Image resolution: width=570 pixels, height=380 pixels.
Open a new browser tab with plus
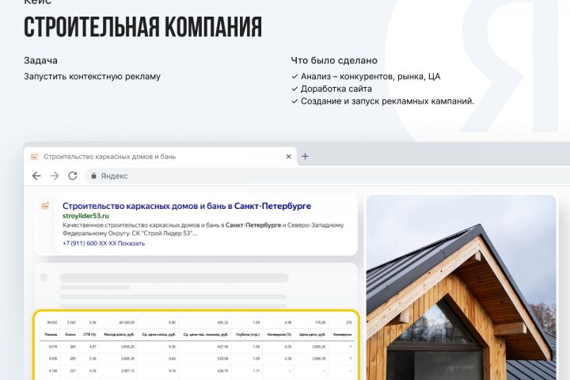pyautogui.click(x=305, y=157)
